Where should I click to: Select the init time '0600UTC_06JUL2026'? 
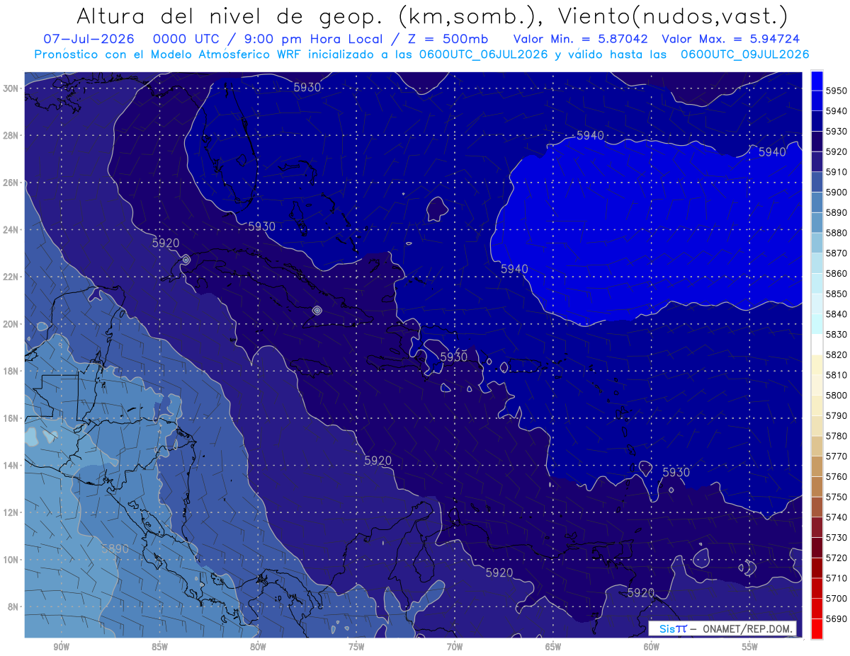(480, 54)
